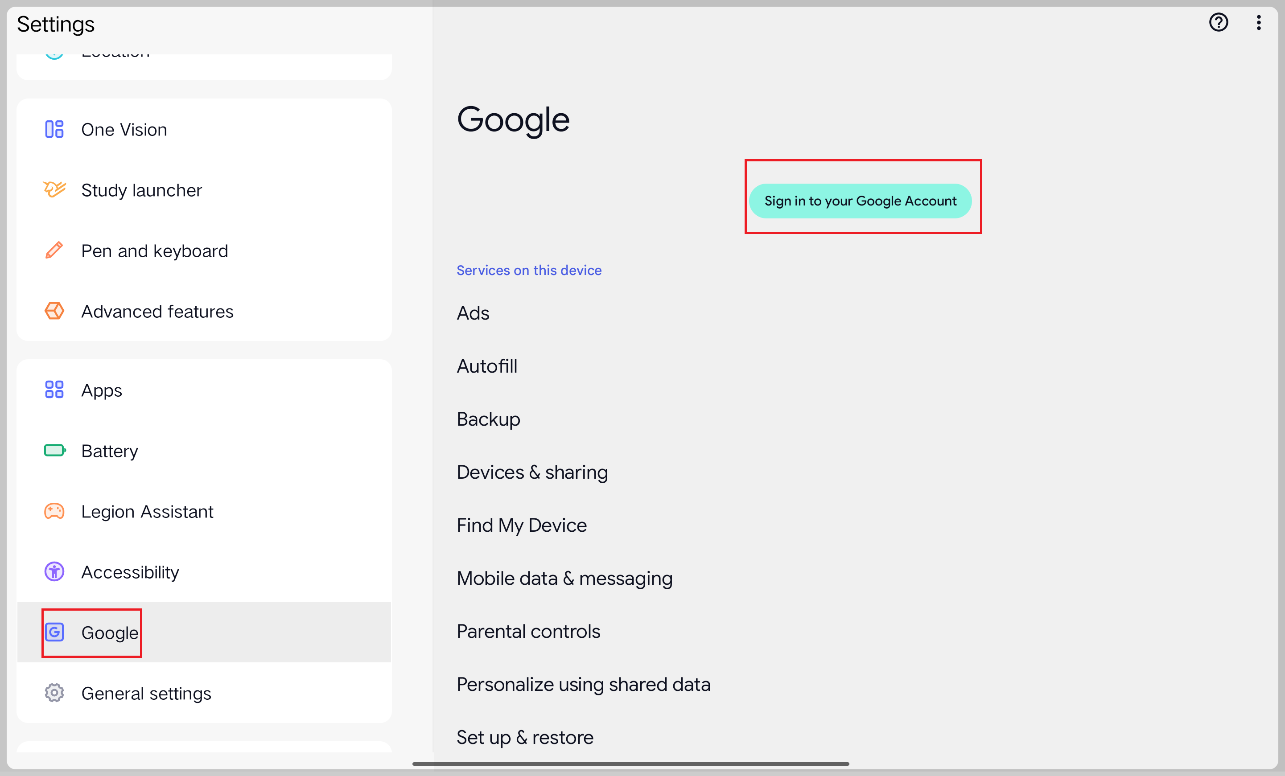Open Parental controls

(528, 632)
